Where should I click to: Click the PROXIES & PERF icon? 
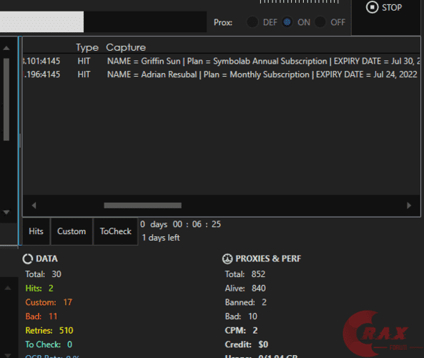pos(227,258)
